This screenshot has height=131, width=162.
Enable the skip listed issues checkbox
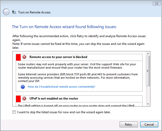pyautogui.click(x=14, y=112)
